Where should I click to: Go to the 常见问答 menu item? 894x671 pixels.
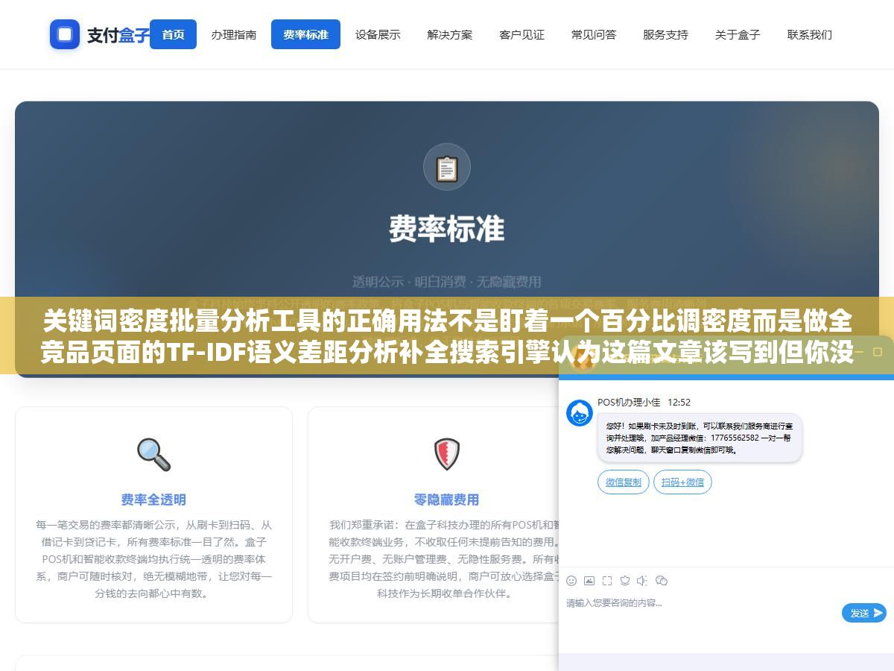click(594, 34)
